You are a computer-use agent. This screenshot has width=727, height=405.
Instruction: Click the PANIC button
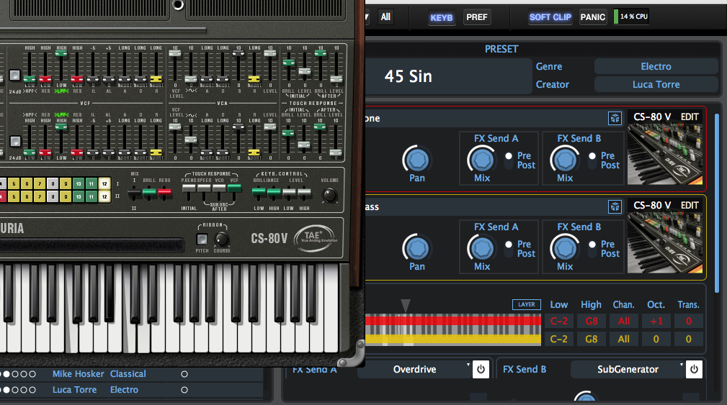tap(593, 17)
